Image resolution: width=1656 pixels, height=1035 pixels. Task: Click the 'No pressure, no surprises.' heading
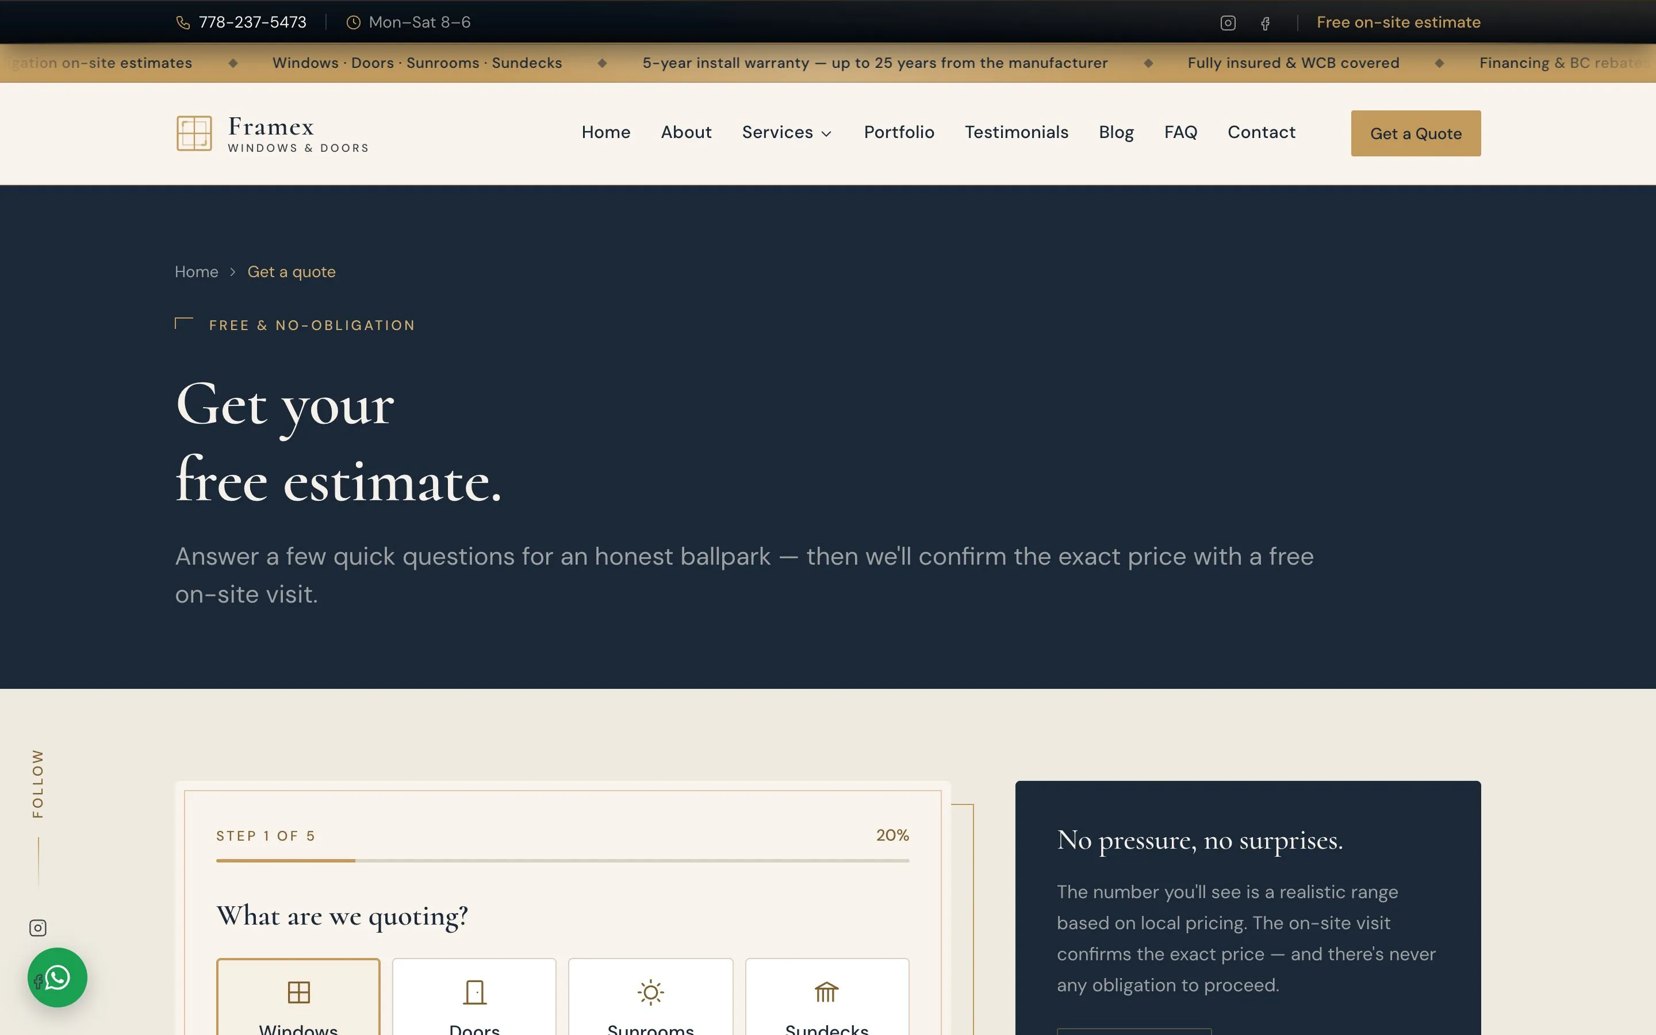click(x=1199, y=840)
